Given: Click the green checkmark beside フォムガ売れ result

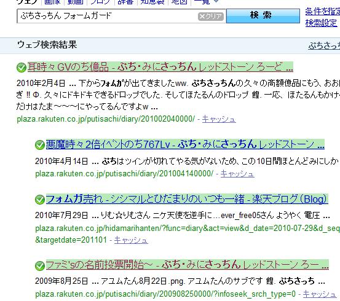Looking at the screenshot, I should coord(40,200).
